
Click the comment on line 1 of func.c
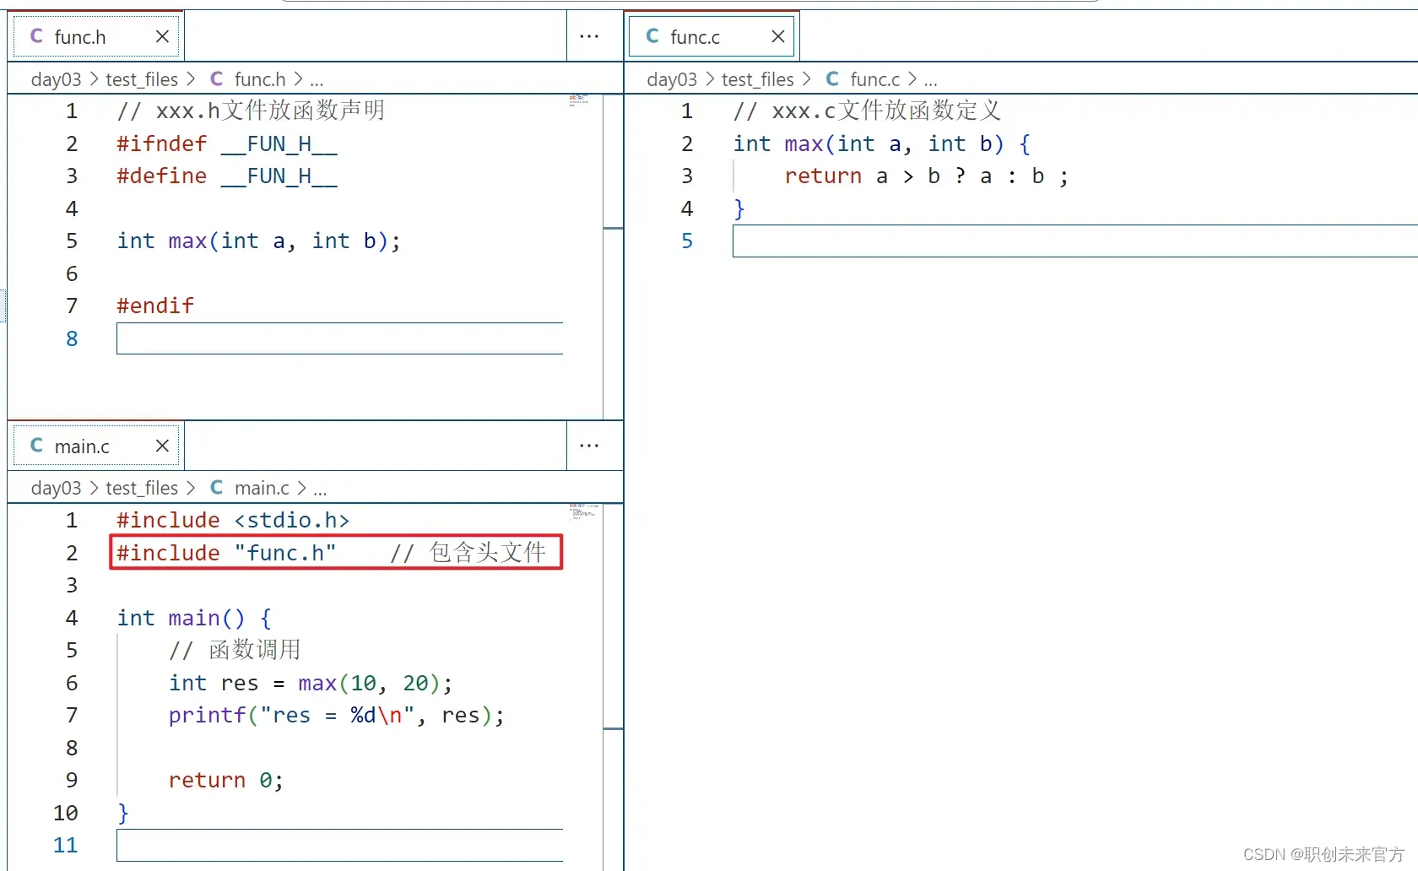(x=867, y=111)
